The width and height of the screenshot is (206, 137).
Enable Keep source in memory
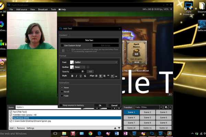click(x=61, y=105)
